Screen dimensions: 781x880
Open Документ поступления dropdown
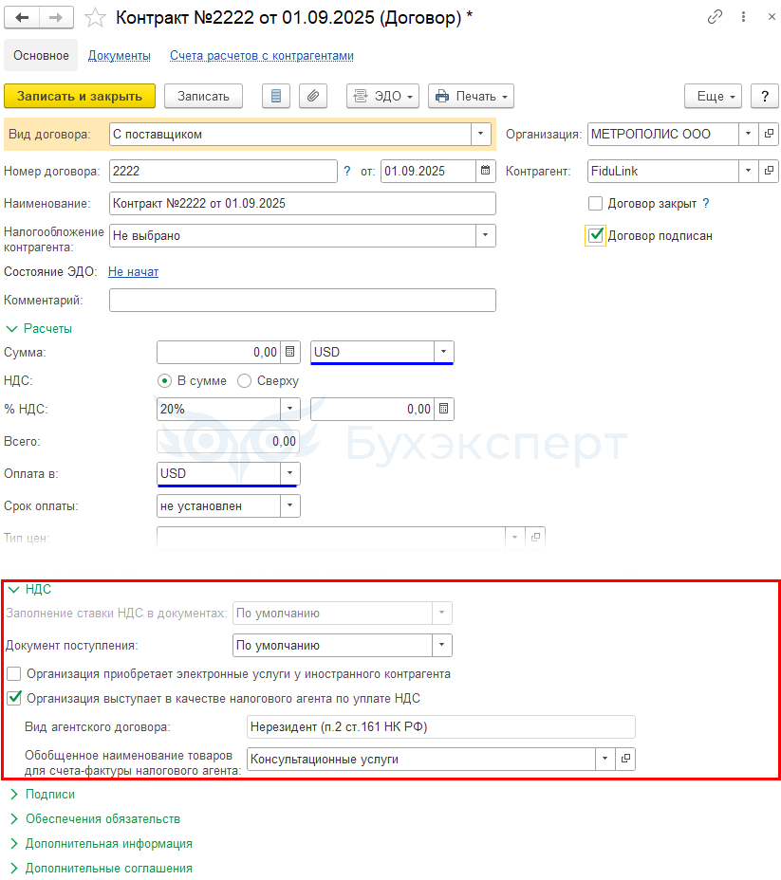point(442,645)
